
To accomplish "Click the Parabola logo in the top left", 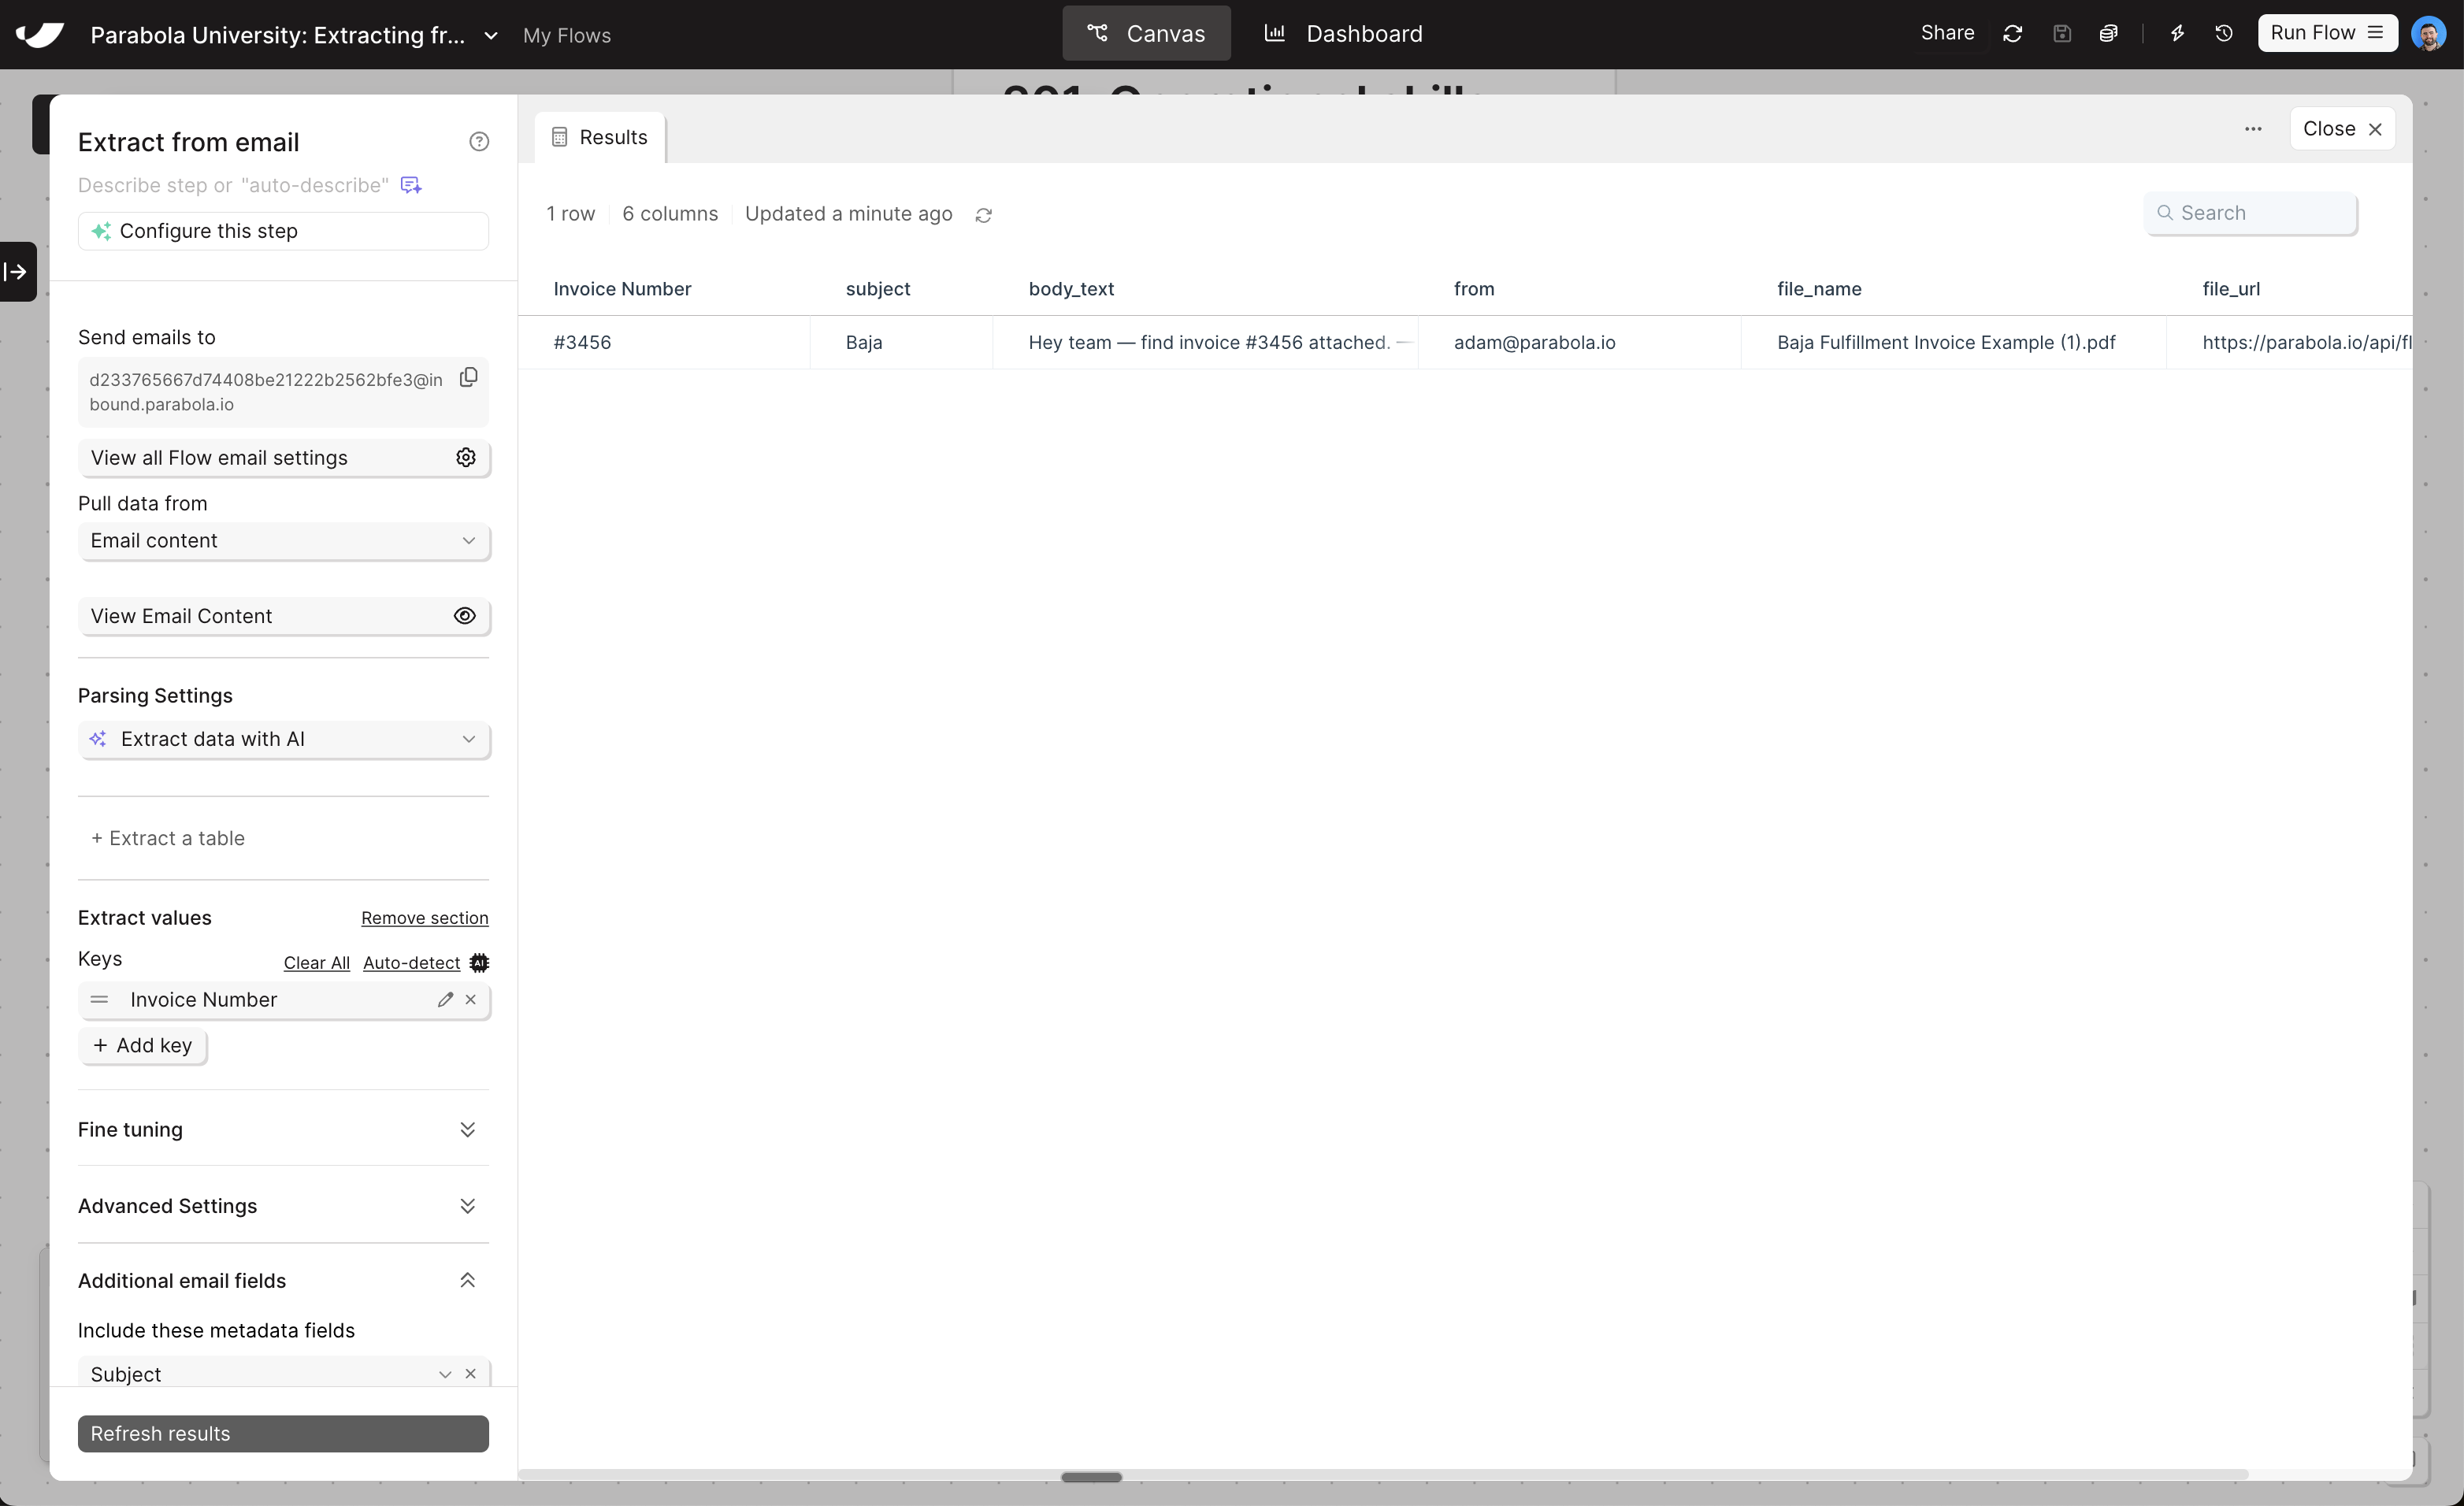I will [x=39, y=35].
